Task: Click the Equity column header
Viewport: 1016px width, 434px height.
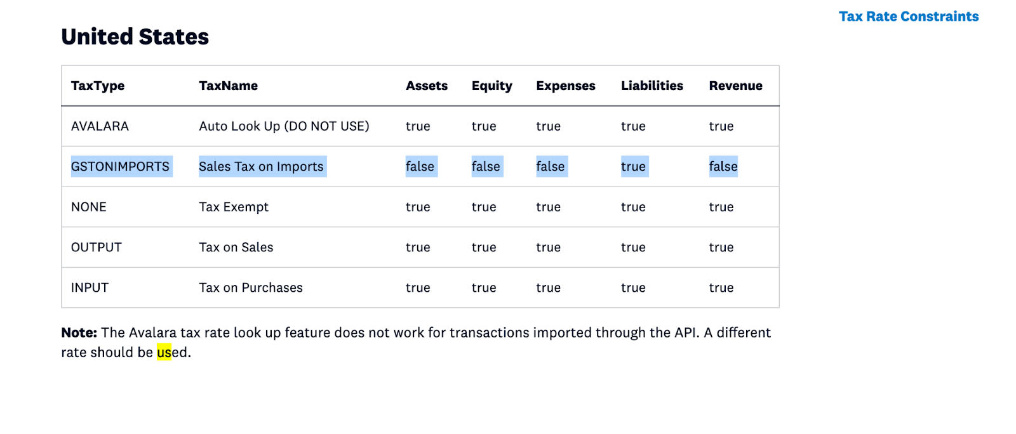Action: pos(491,86)
